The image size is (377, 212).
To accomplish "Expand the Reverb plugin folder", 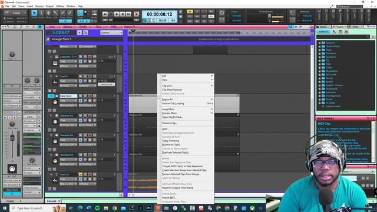I will coord(319,78).
